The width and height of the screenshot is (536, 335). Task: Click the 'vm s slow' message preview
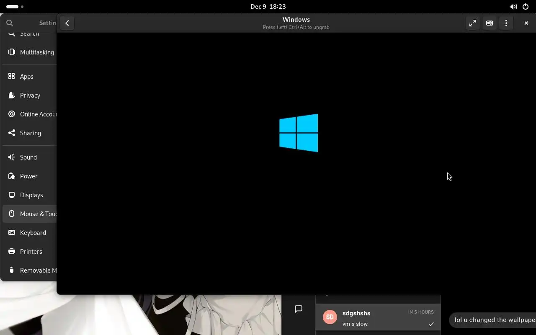coord(355,324)
